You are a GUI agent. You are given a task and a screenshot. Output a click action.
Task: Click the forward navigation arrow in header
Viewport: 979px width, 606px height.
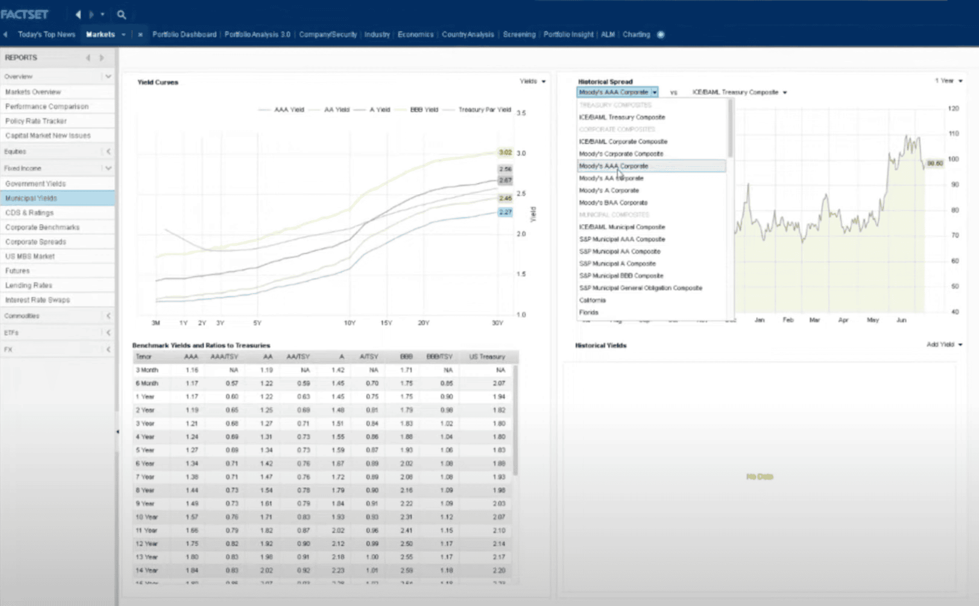click(x=91, y=15)
